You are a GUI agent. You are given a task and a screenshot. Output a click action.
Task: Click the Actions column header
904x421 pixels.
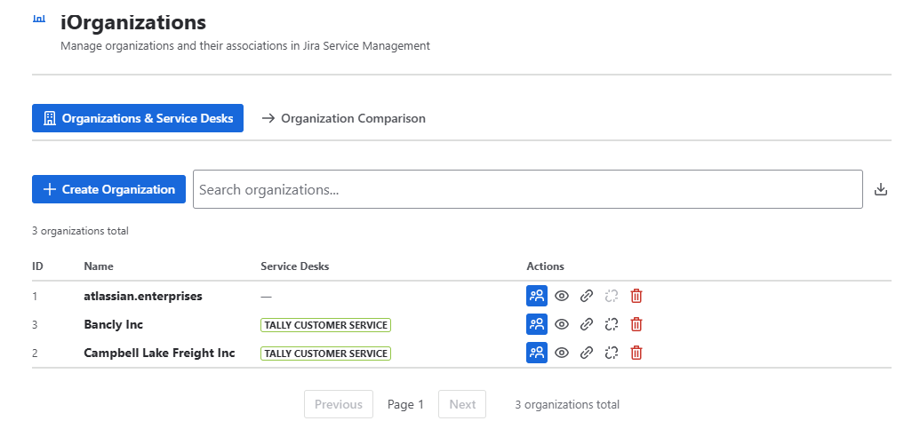click(x=545, y=266)
